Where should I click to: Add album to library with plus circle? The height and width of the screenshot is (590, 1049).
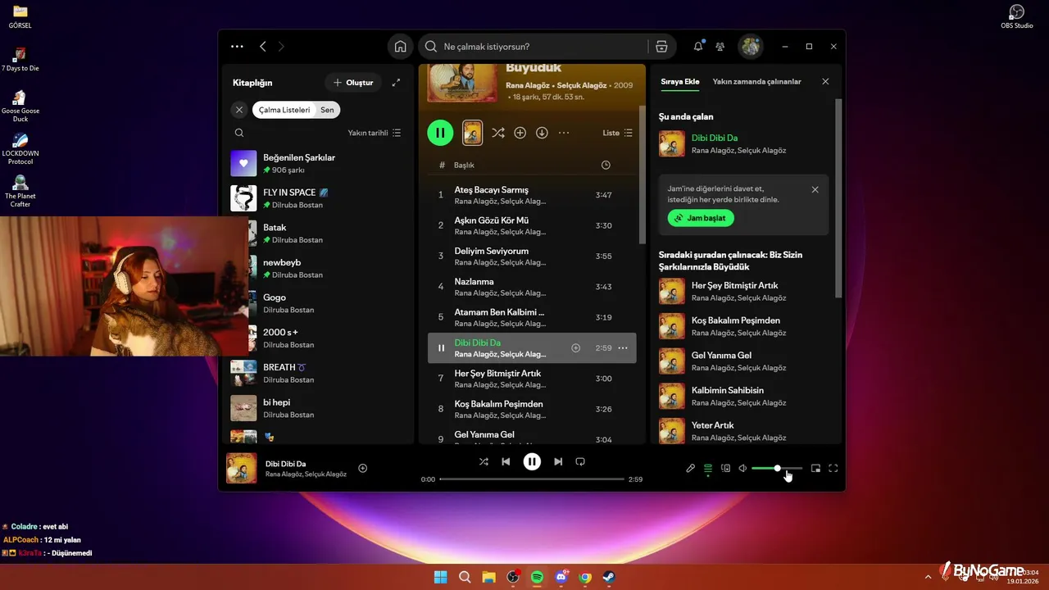click(x=520, y=133)
